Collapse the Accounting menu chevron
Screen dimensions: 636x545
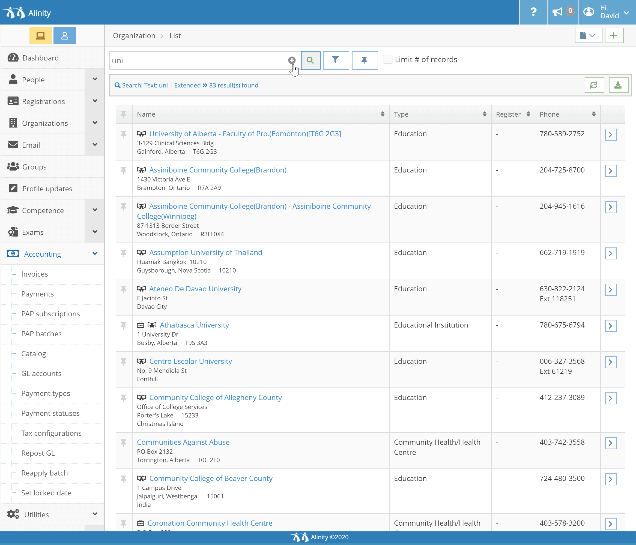pyautogui.click(x=94, y=254)
